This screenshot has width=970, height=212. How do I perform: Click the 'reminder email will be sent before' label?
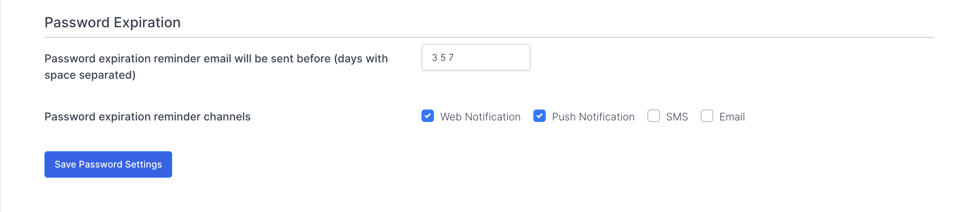coord(216,58)
